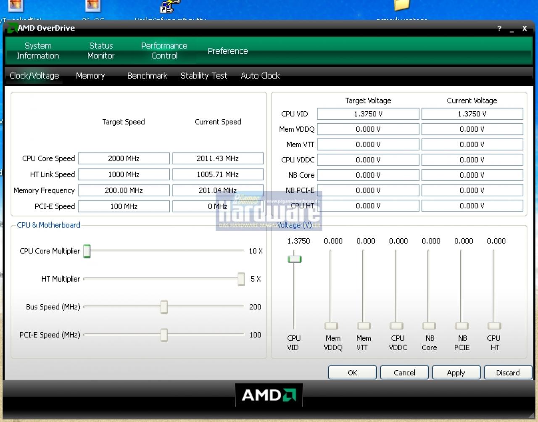538x422 pixels.
Task: Select the Clock/Voltage sub-tab
Action: 34,76
